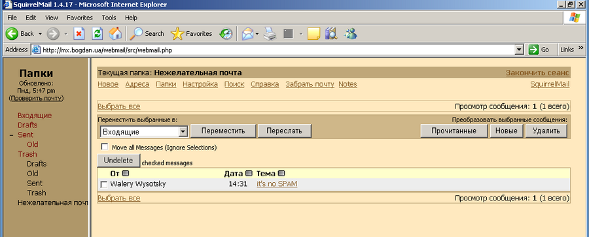This screenshot has height=237, width=589.
Task: Sort by date using Дата icon
Action: click(249, 174)
